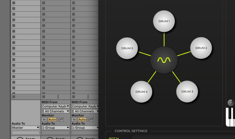Click the center waveform node

pos(164,60)
